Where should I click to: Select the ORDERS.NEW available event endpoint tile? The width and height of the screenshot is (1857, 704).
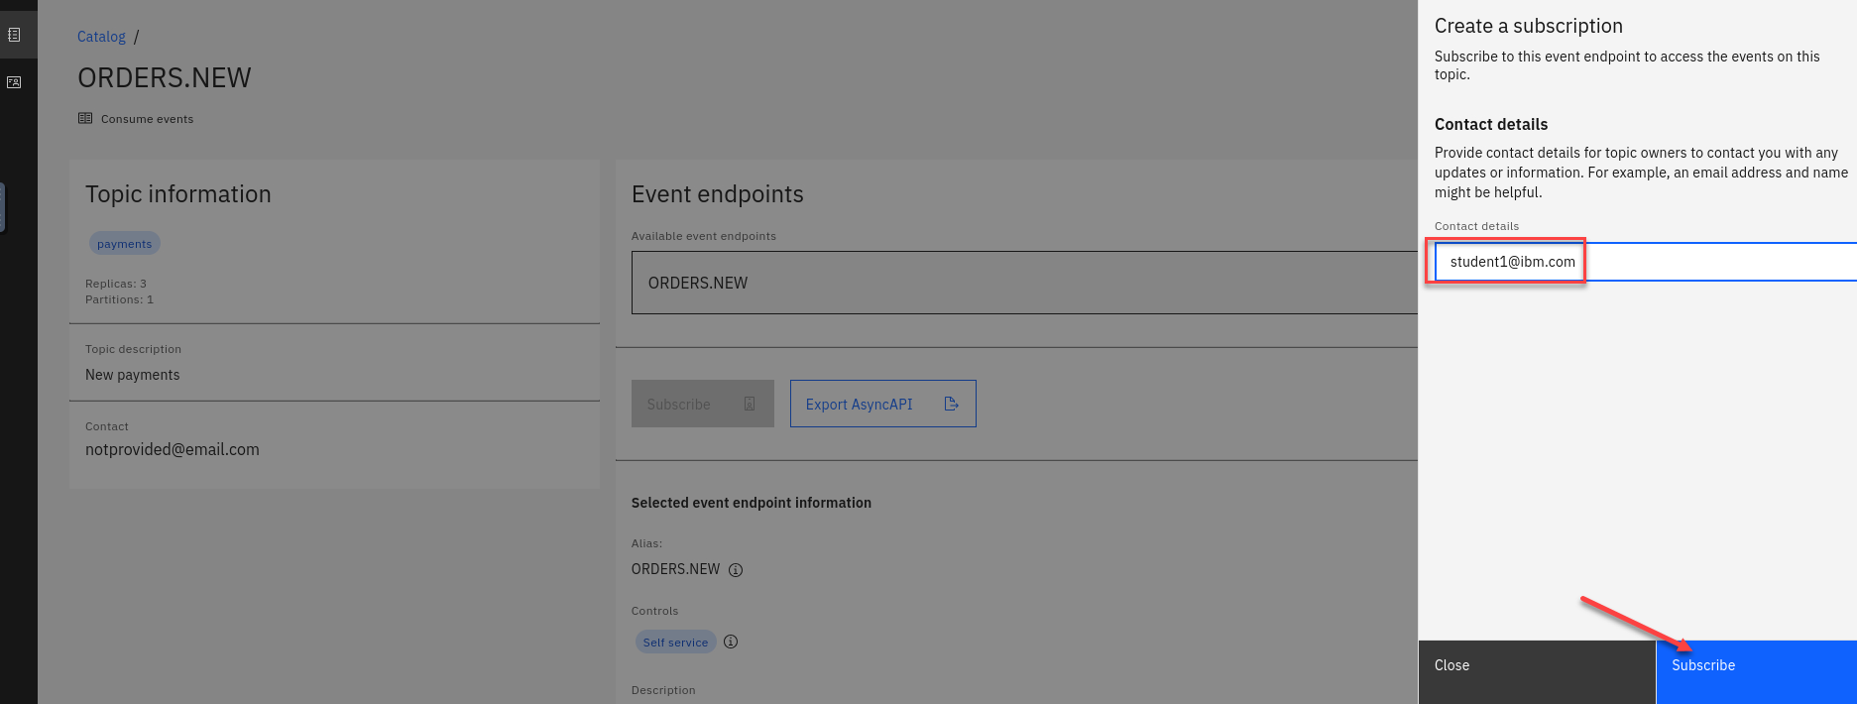[x=1021, y=283]
